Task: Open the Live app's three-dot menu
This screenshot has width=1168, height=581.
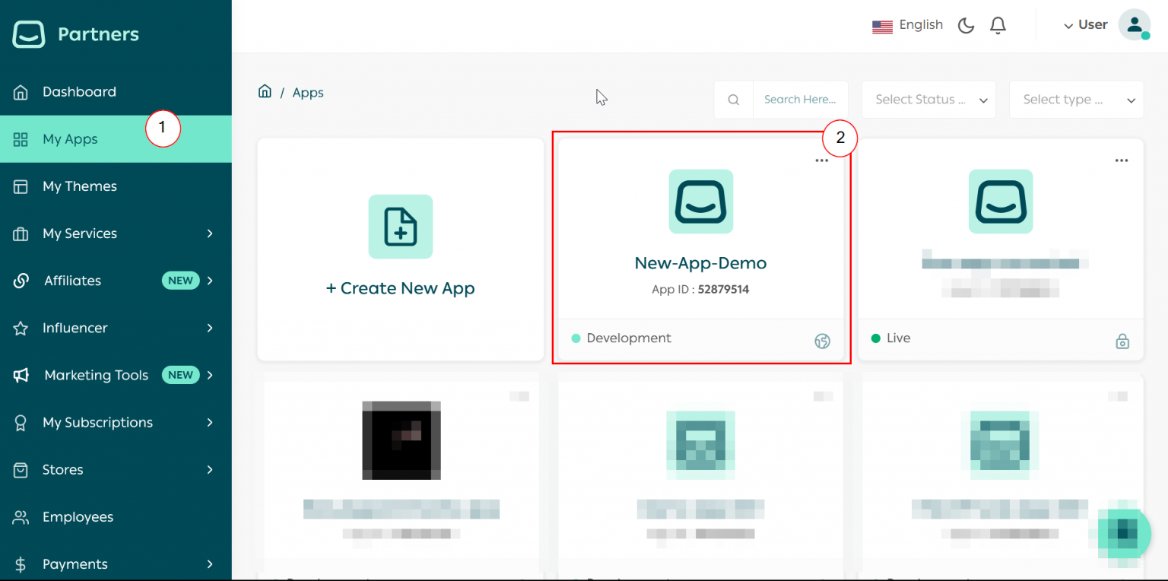Action: pos(1121,160)
